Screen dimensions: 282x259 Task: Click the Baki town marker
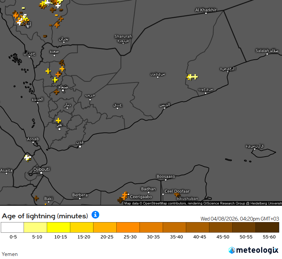point(49,202)
